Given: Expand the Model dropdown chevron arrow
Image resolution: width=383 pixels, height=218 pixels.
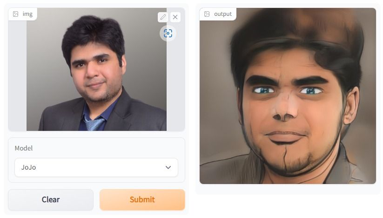Looking at the screenshot, I should tap(168, 167).
